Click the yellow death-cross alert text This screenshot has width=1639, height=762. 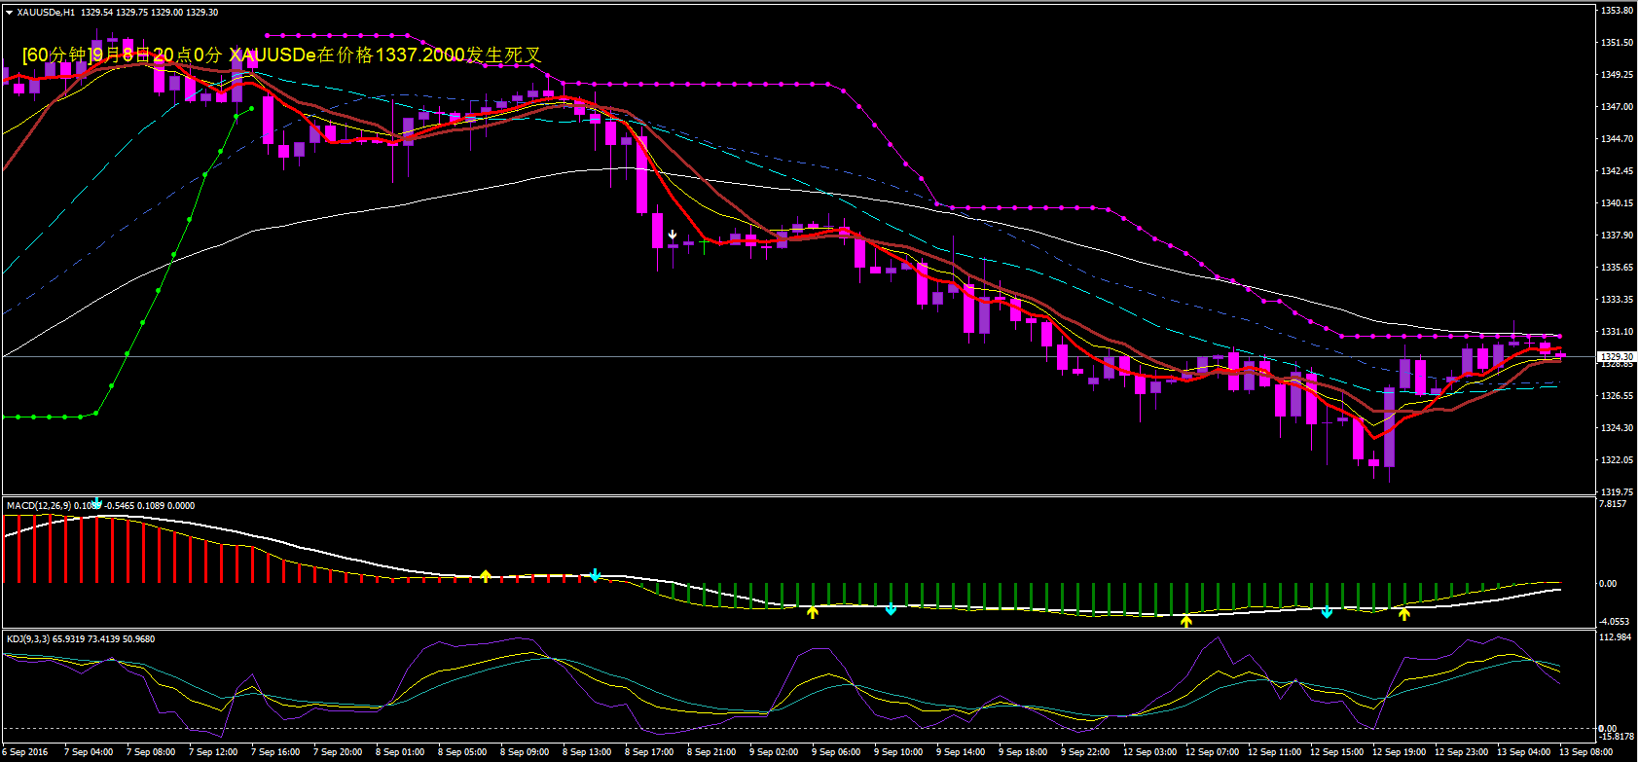[x=281, y=55]
